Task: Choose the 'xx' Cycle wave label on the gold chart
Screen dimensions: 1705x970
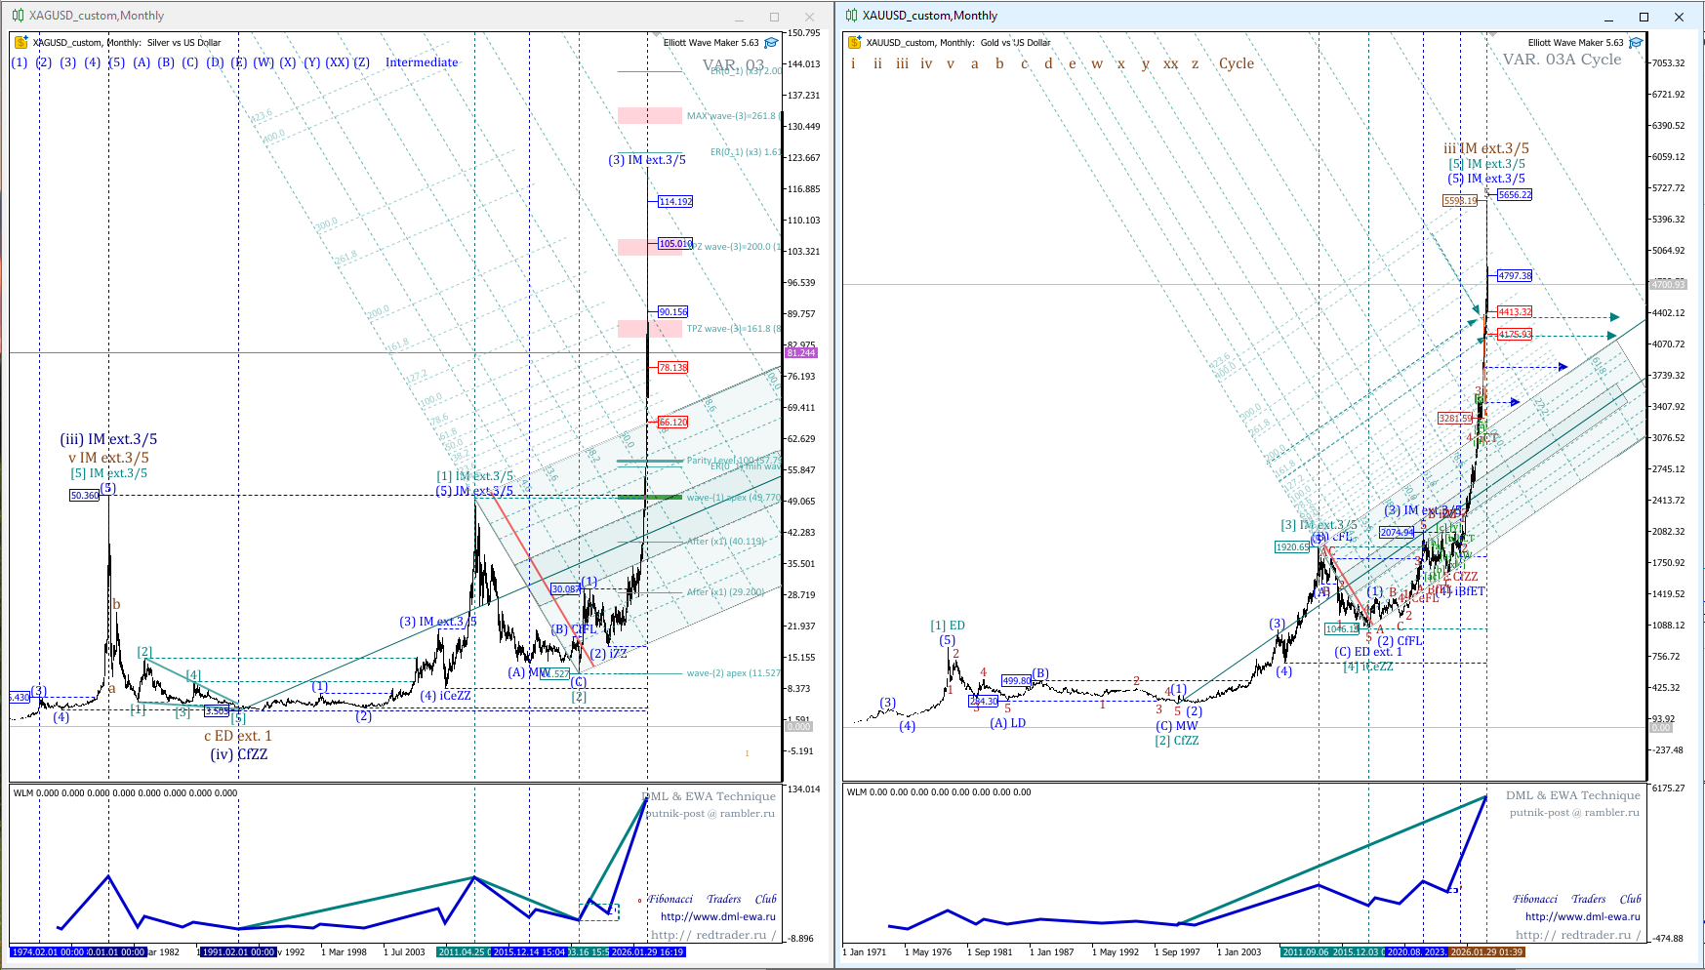Action: pyautogui.click(x=1170, y=63)
